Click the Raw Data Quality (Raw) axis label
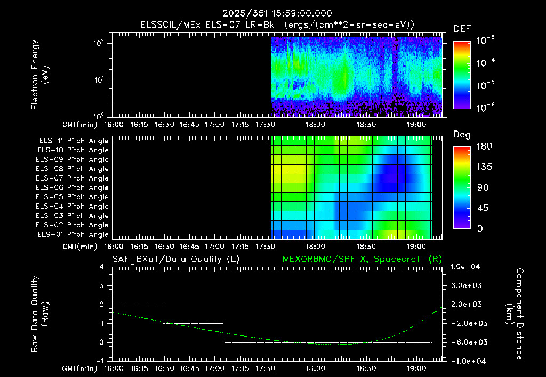 tap(40, 314)
